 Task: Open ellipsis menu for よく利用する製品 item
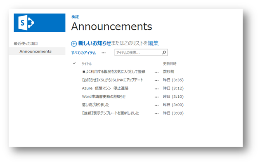[x=156, y=72]
